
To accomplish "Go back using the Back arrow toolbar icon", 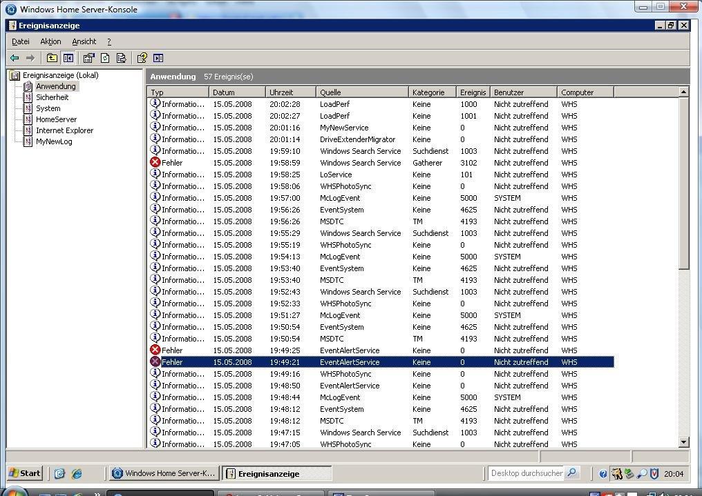I will (15, 58).
